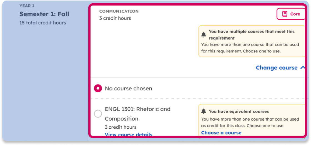Click the 3 credit hours text under ENGL 1301
The height and width of the screenshot is (145, 311).
[121, 127]
